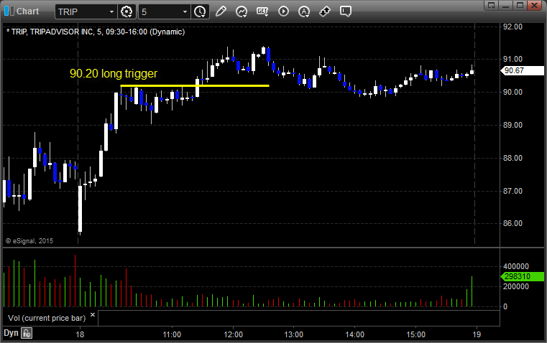
Task: Click the blue Chart window icon
Action: pyautogui.click(x=9, y=11)
